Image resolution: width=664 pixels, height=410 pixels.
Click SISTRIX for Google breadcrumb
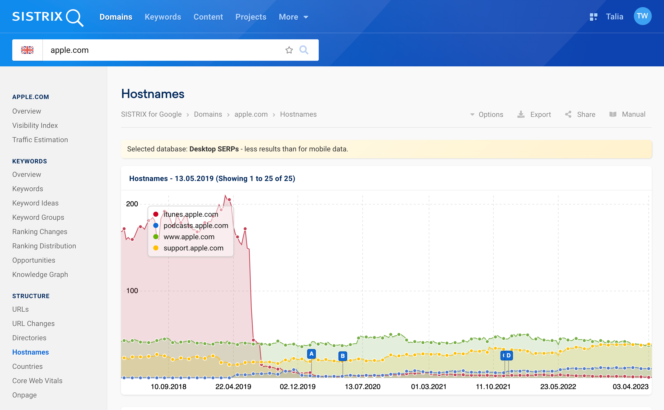[151, 114]
